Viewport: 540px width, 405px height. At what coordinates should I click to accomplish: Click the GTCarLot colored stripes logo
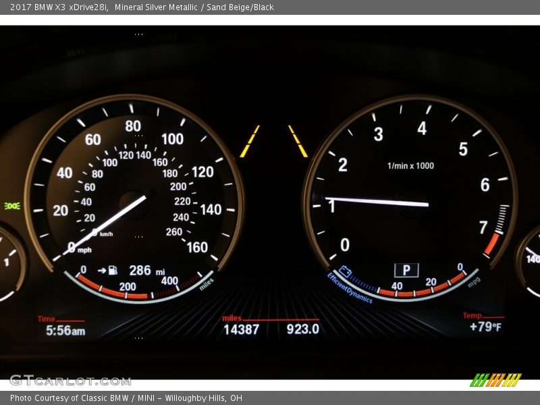(x=495, y=380)
